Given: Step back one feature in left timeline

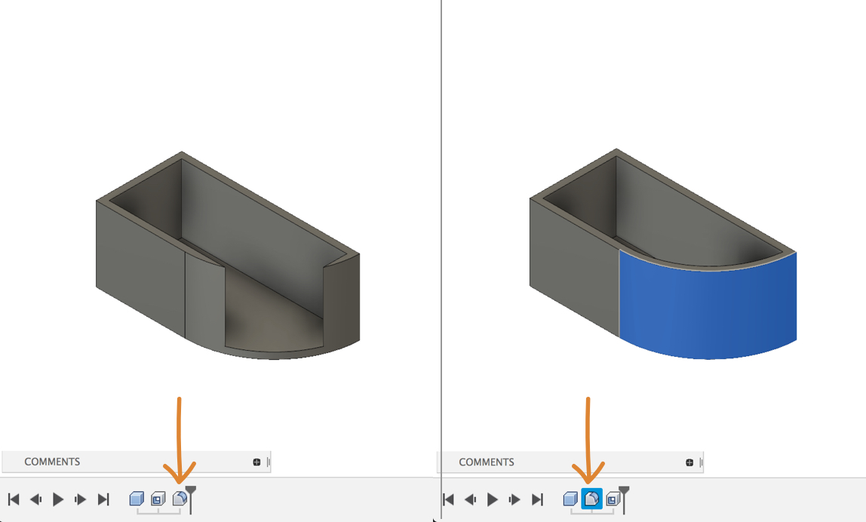Looking at the screenshot, I should [x=36, y=499].
